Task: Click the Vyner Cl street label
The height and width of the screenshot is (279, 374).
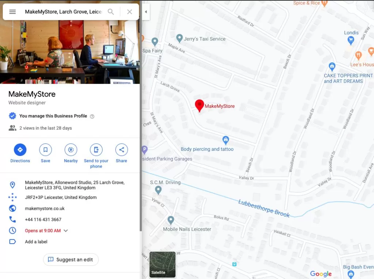Action: coord(158,203)
